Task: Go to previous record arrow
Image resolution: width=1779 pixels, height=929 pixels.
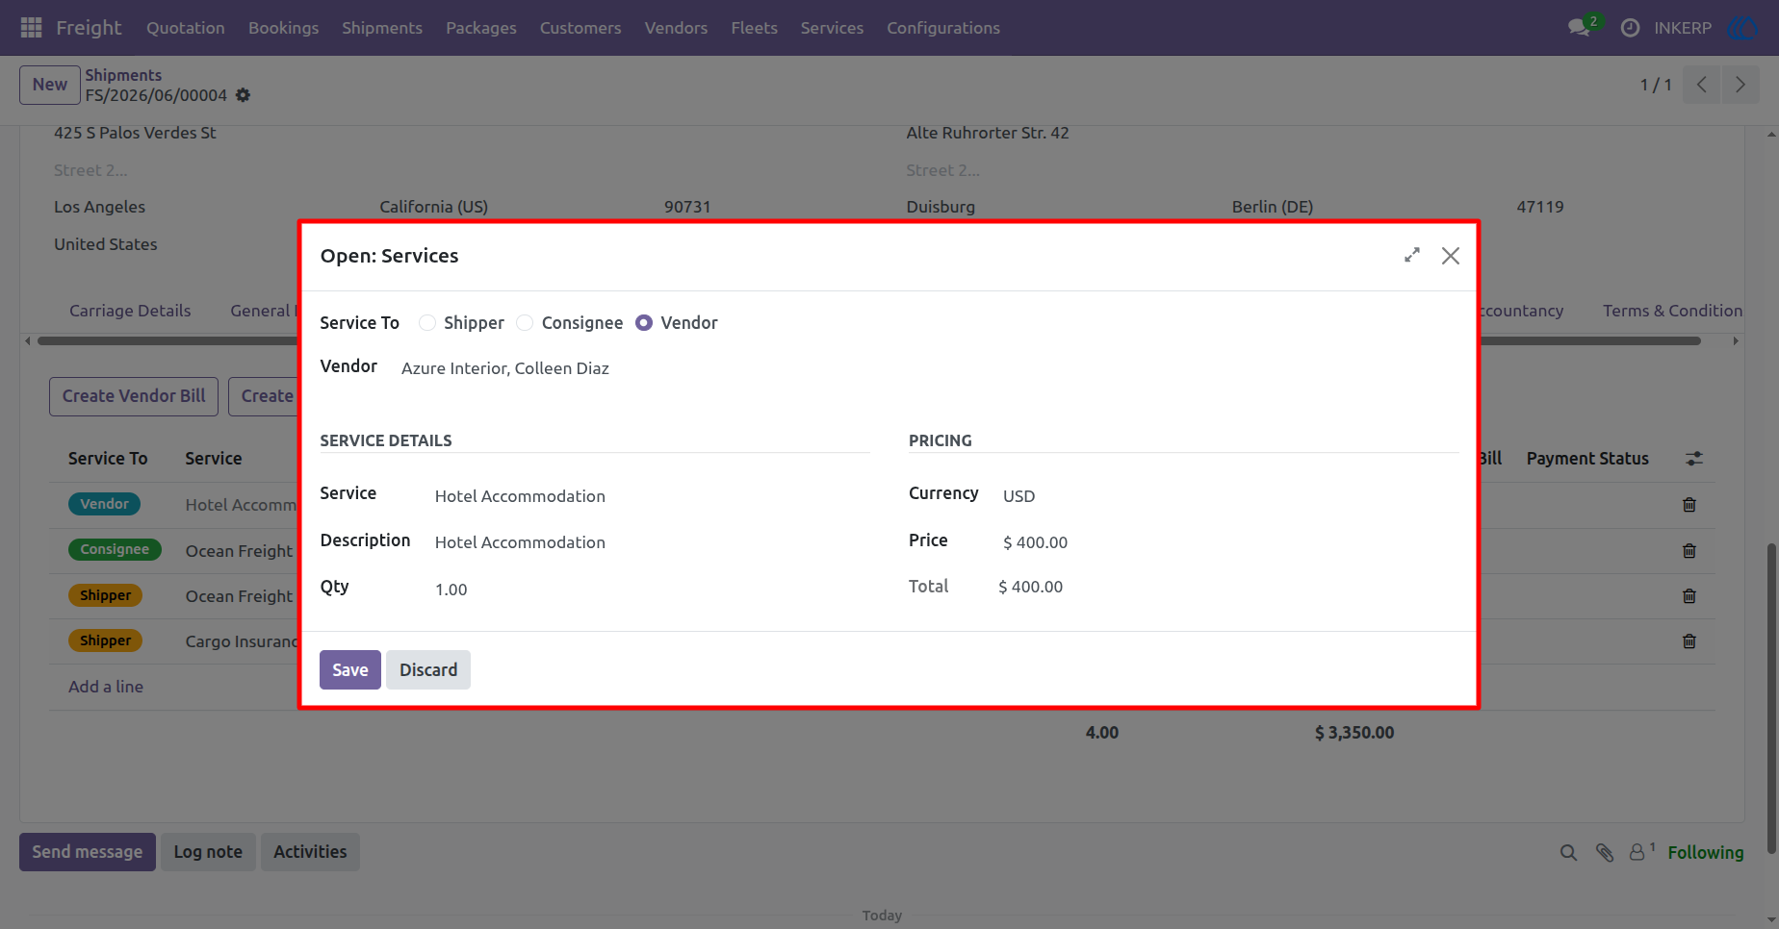Action: [1702, 85]
